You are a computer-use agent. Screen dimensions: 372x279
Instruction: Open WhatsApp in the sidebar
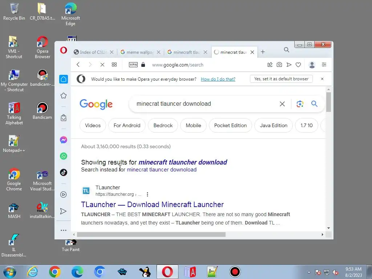pyautogui.click(x=63, y=156)
